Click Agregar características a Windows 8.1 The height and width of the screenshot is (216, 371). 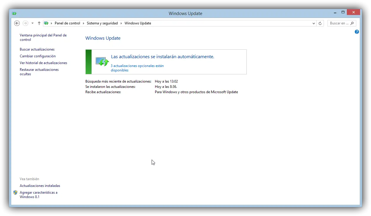39,195
